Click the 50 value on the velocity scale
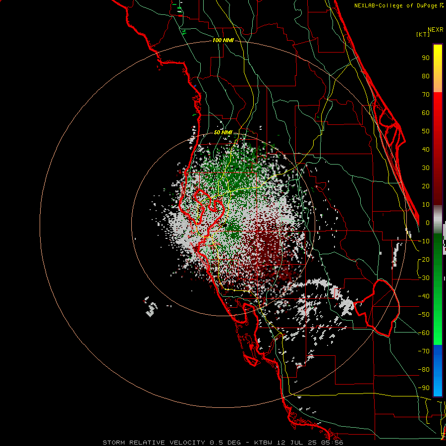 coord(426,131)
